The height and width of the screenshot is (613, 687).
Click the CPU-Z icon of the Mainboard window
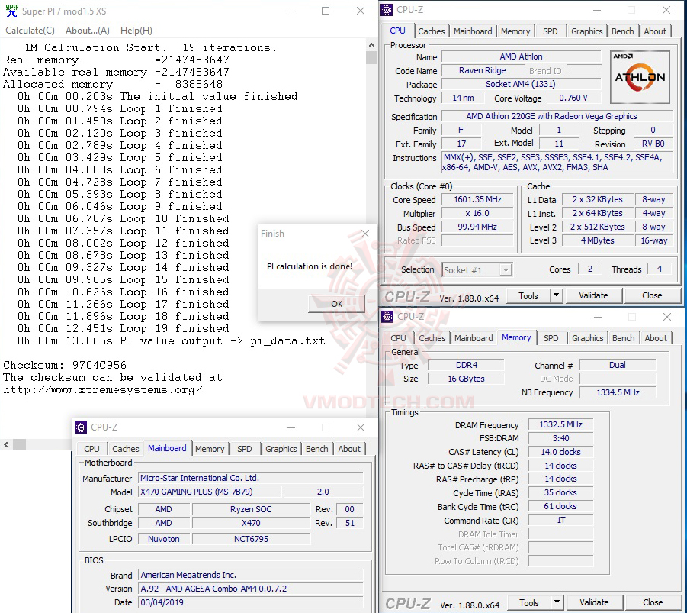(81, 427)
